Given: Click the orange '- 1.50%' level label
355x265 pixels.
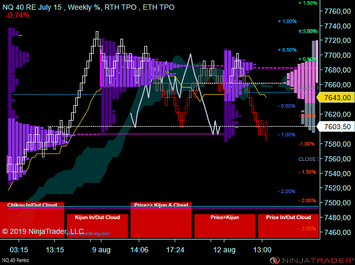Looking at the screenshot, I should point(307,172).
